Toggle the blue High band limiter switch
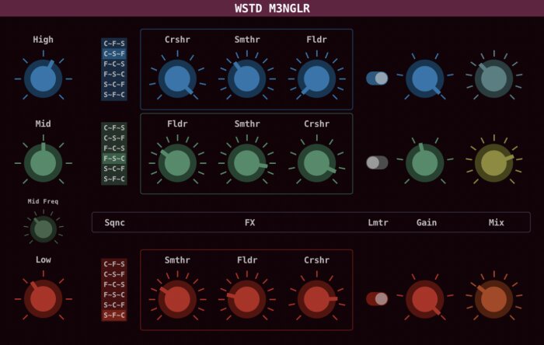The image size is (544, 345). point(377,78)
